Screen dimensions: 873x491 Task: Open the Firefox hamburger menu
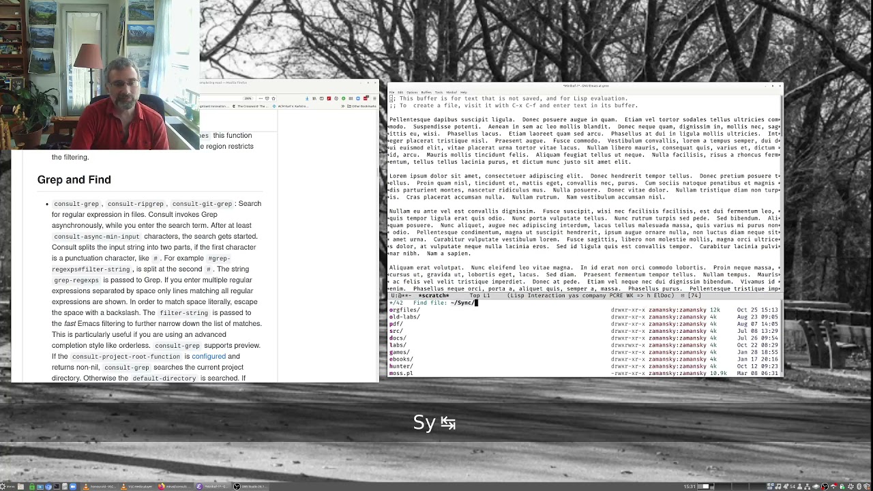click(374, 98)
